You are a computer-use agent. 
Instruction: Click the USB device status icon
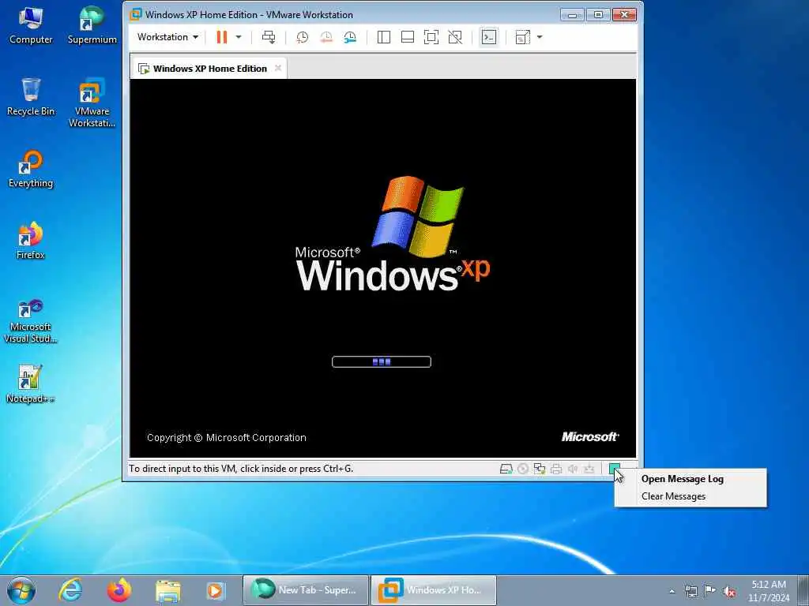(589, 469)
